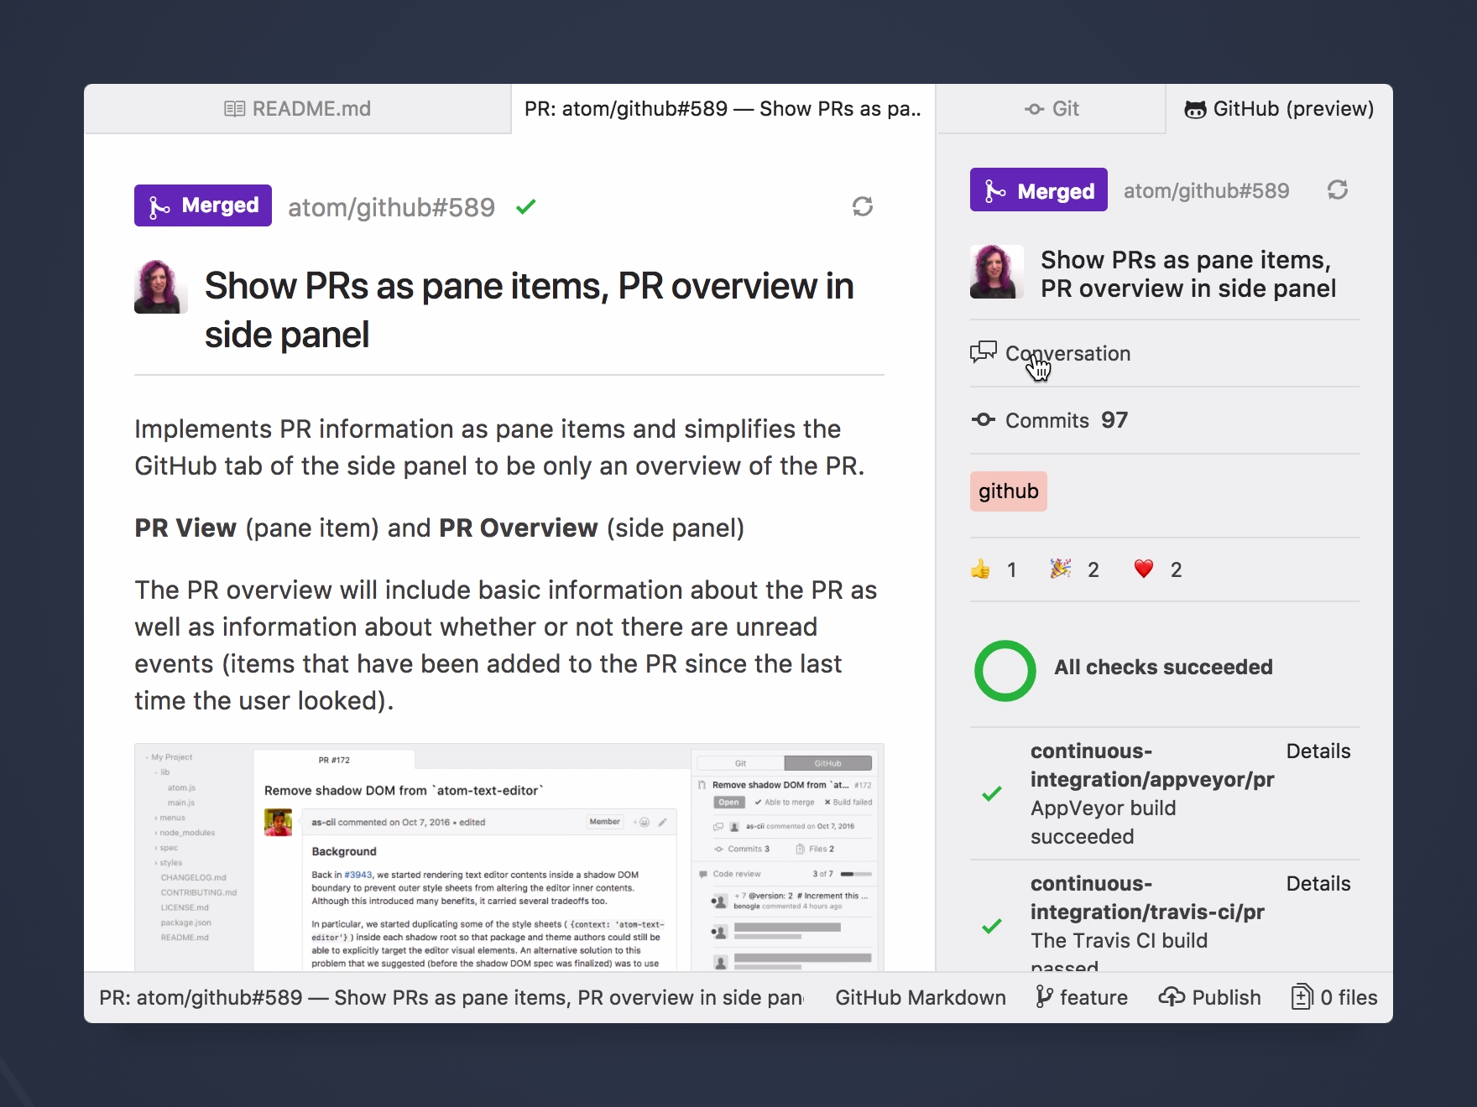Open the embedded PR screenshot image
Image resolution: width=1477 pixels, height=1107 pixels.
tap(509, 857)
